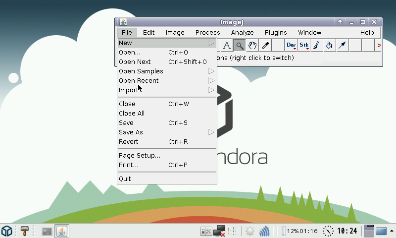The height and width of the screenshot is (238, 396).
Task: Select the Arrow tool
Action: pyautogui.click(x=342, y=46)
